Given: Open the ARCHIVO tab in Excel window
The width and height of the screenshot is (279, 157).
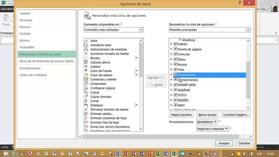Looking at the screenshot, I should 7,9.
